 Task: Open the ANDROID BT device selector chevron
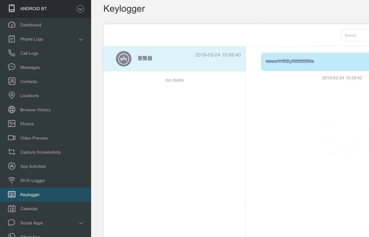coord(80,9)
